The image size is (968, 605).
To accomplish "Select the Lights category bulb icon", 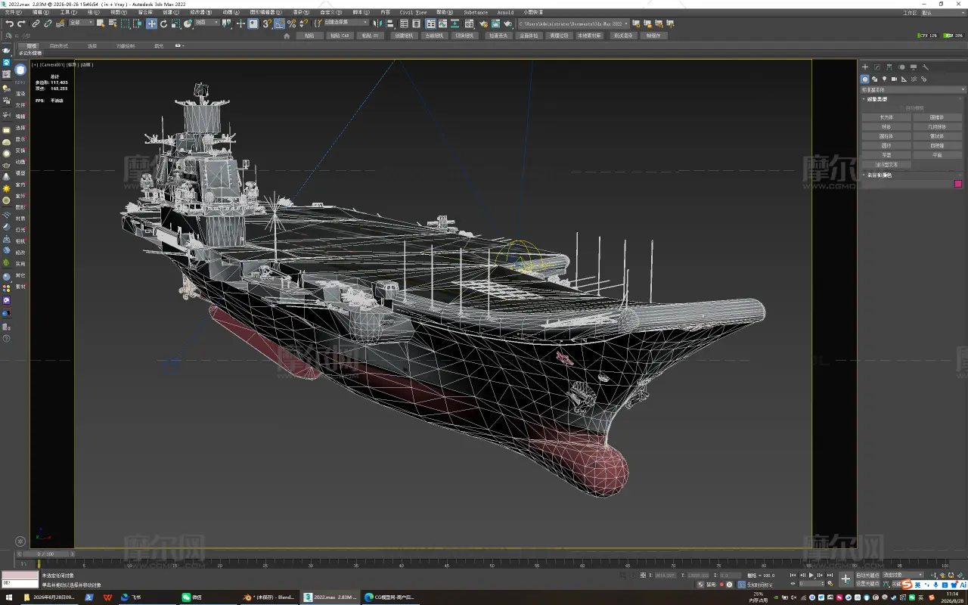I will (885, 79).
